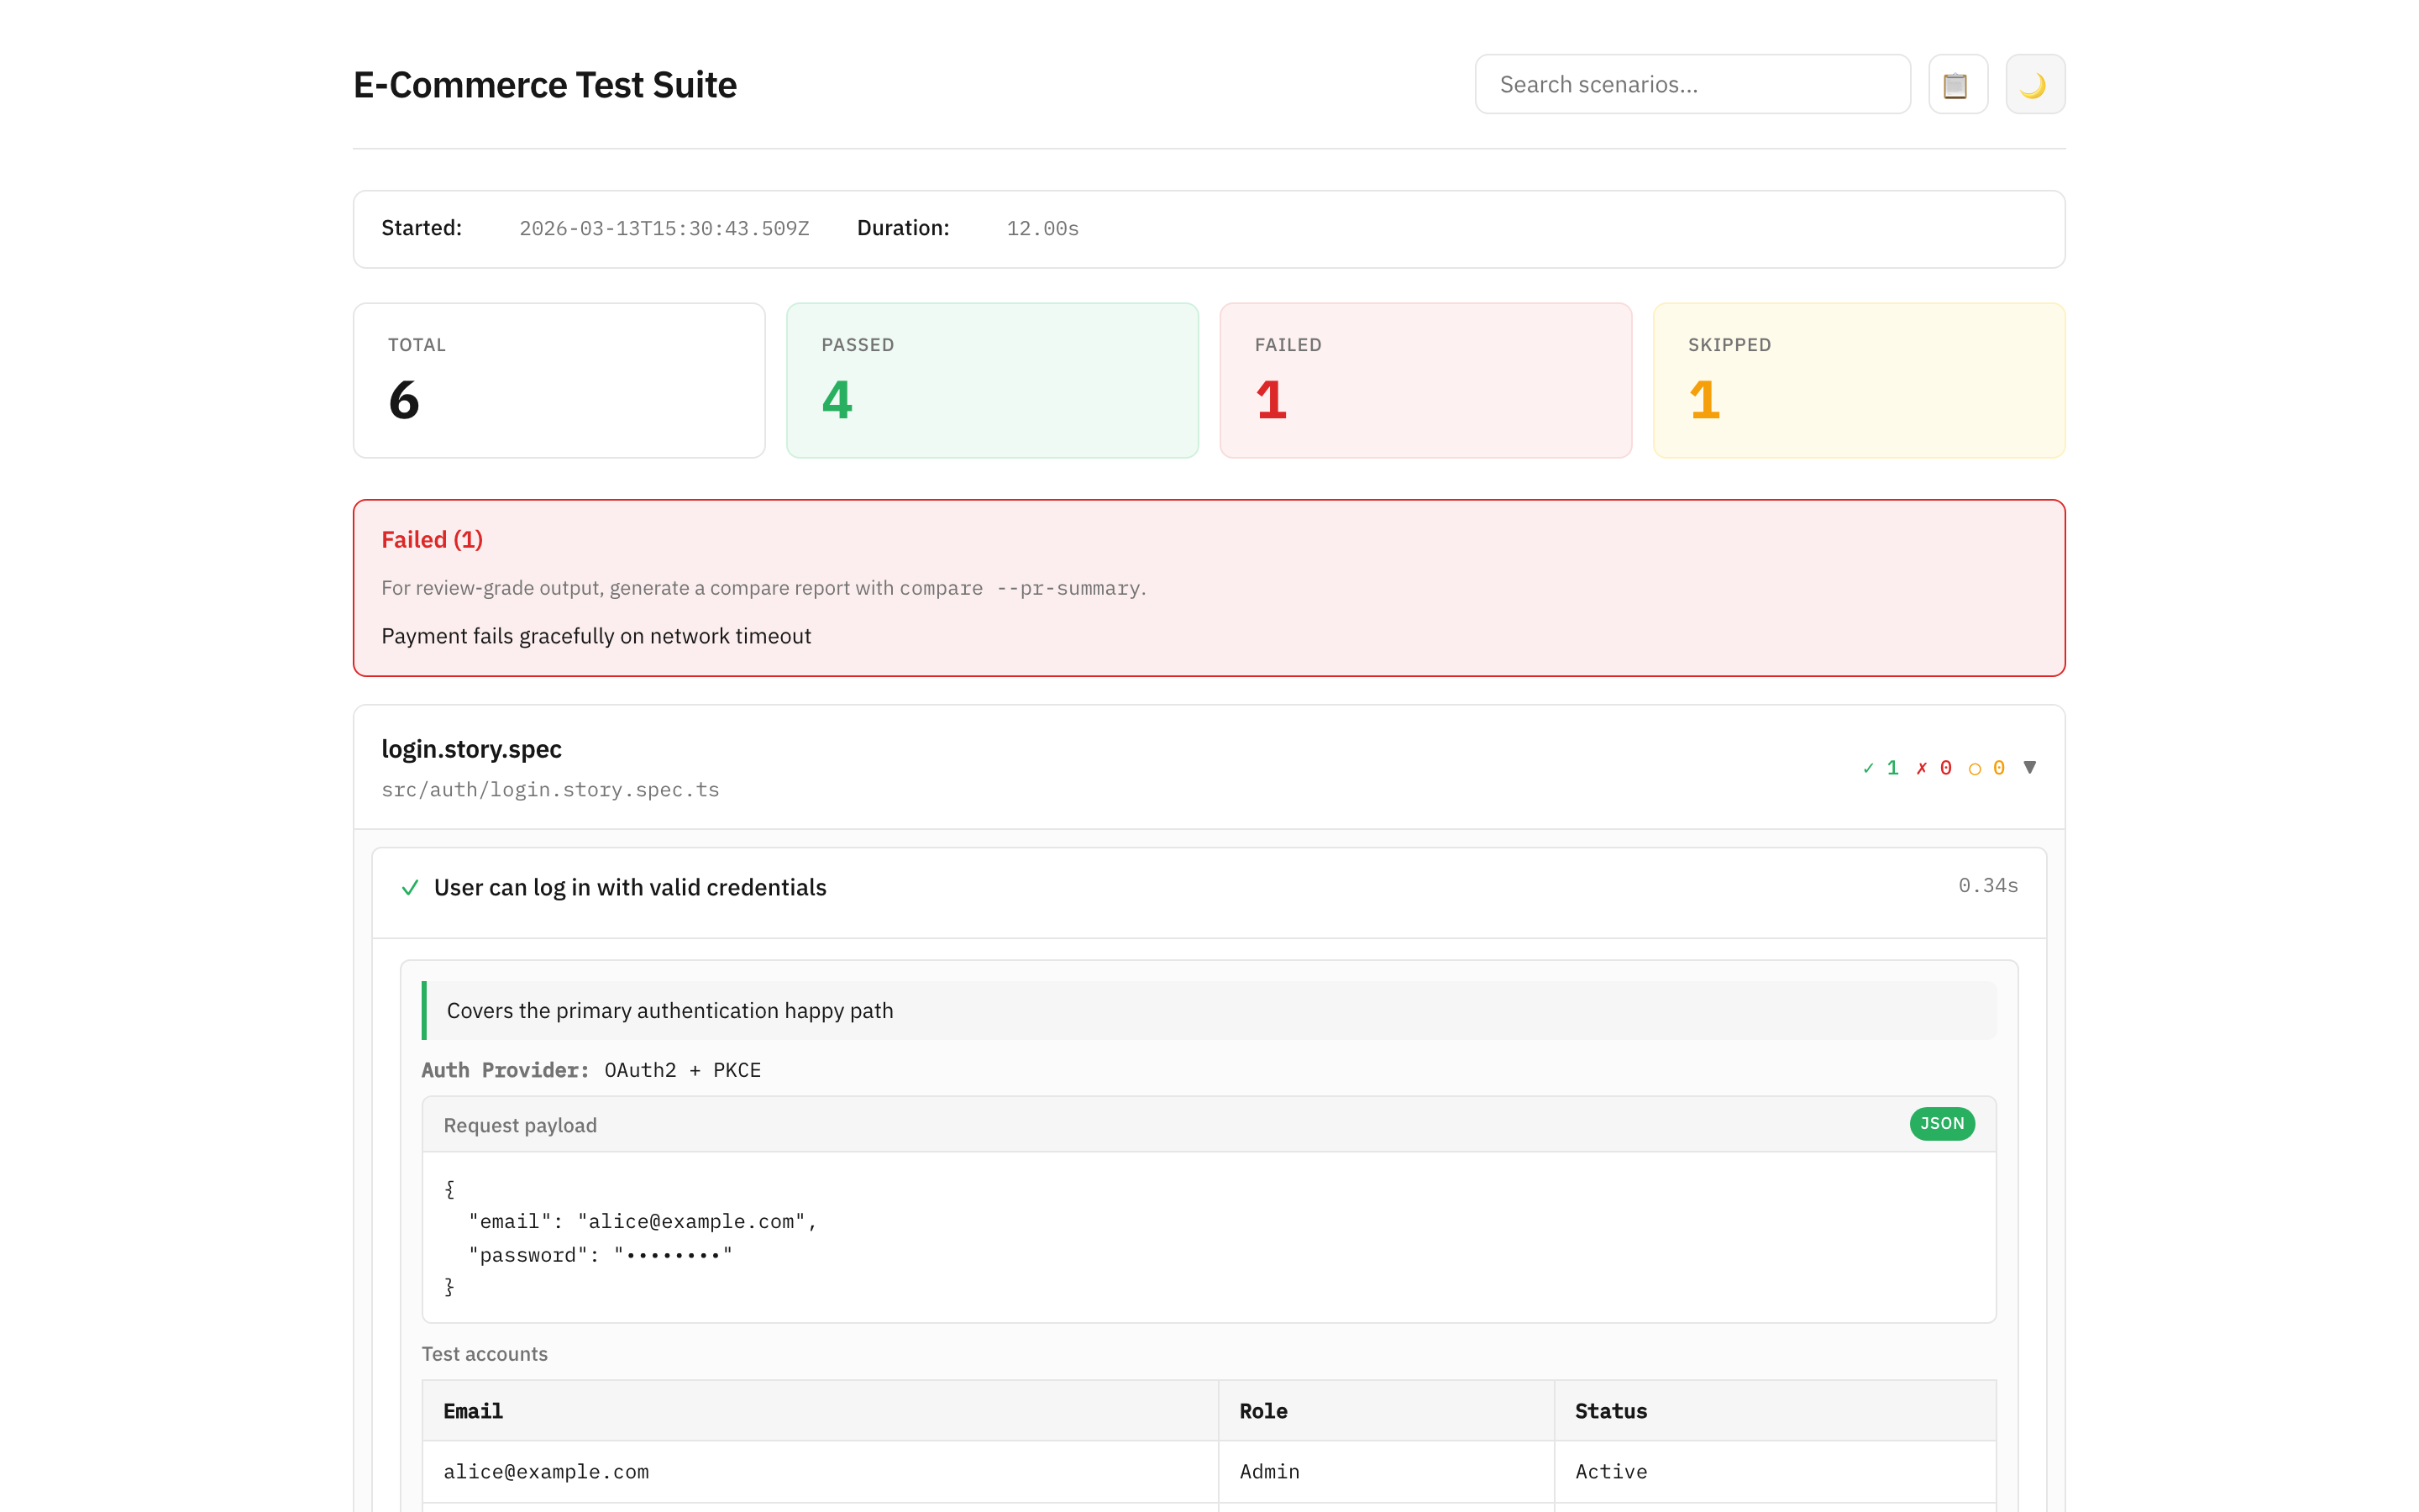This screenshot has height=1512, width=2419.
Task: Click the Email column header
Action: (x=473, y=1411)
